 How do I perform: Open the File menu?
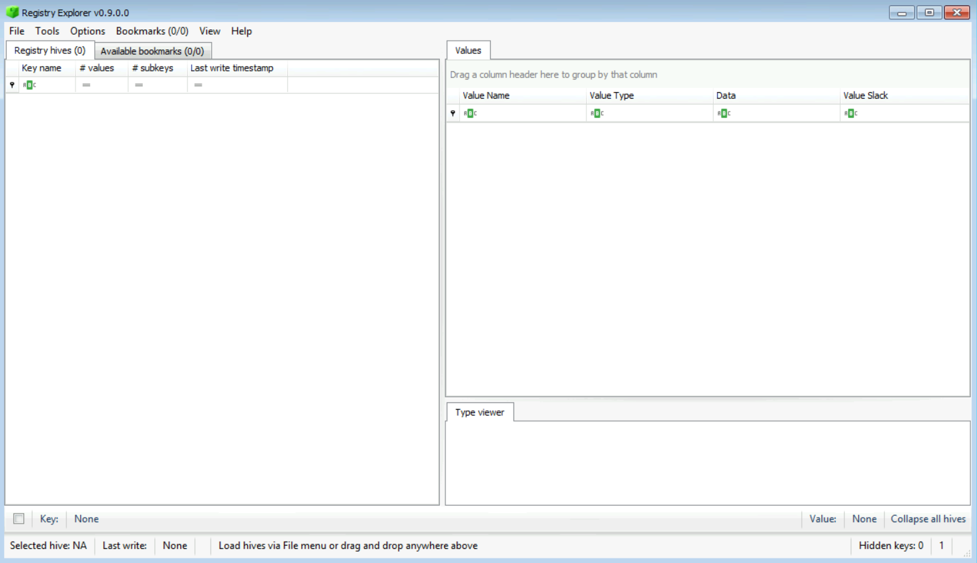click(x=17, y=31)
